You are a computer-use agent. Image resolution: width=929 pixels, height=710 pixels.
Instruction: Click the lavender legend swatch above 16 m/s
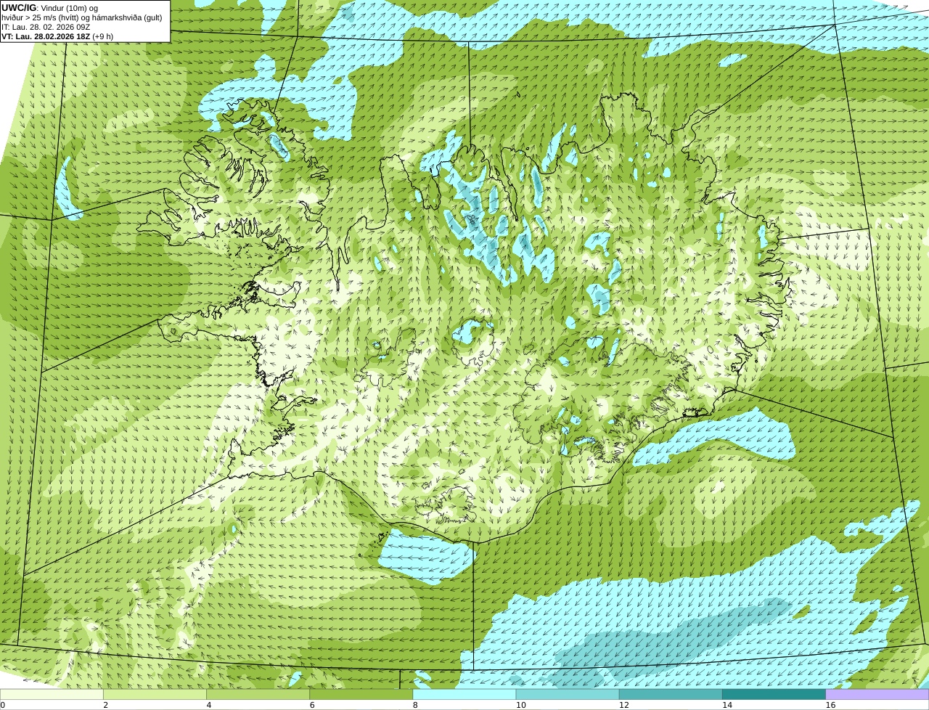click(877, 695)
